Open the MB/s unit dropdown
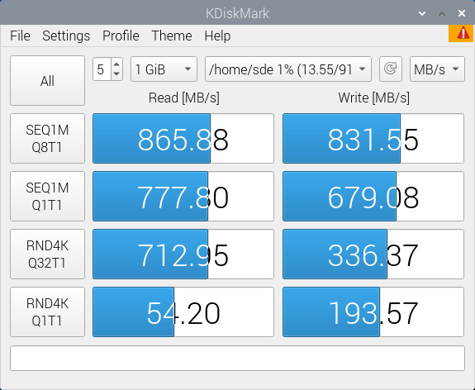 click(x=437, y=69)
